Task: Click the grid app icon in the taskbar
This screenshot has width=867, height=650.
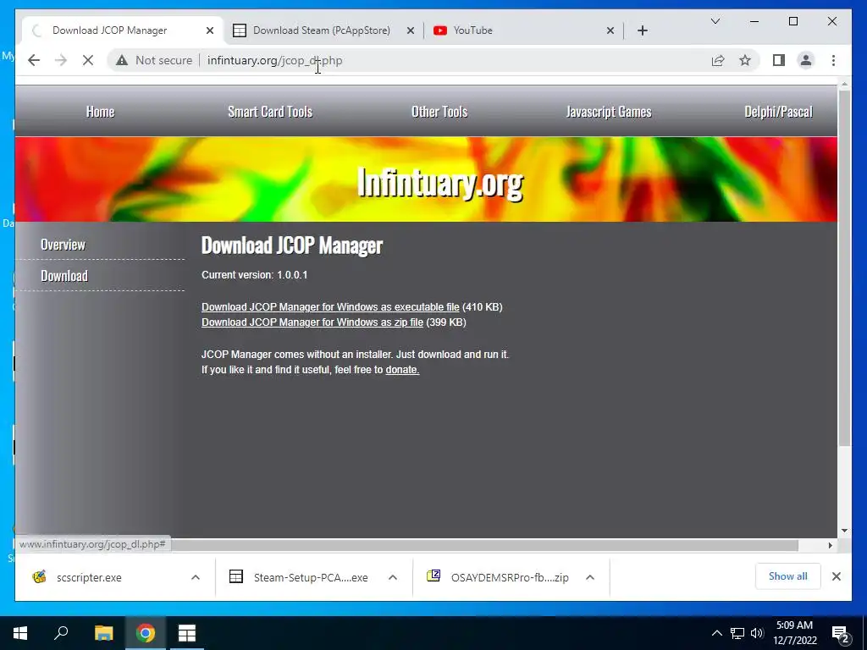Action: 187,633
